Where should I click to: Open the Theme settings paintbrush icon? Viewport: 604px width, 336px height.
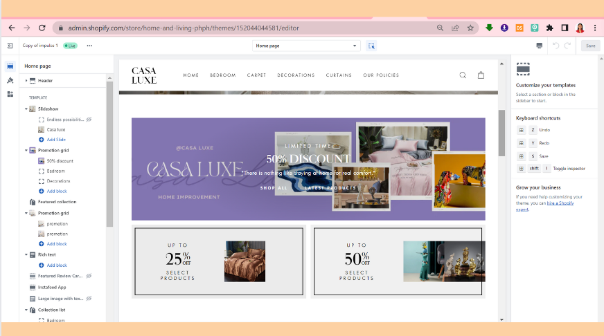[10, 80]
